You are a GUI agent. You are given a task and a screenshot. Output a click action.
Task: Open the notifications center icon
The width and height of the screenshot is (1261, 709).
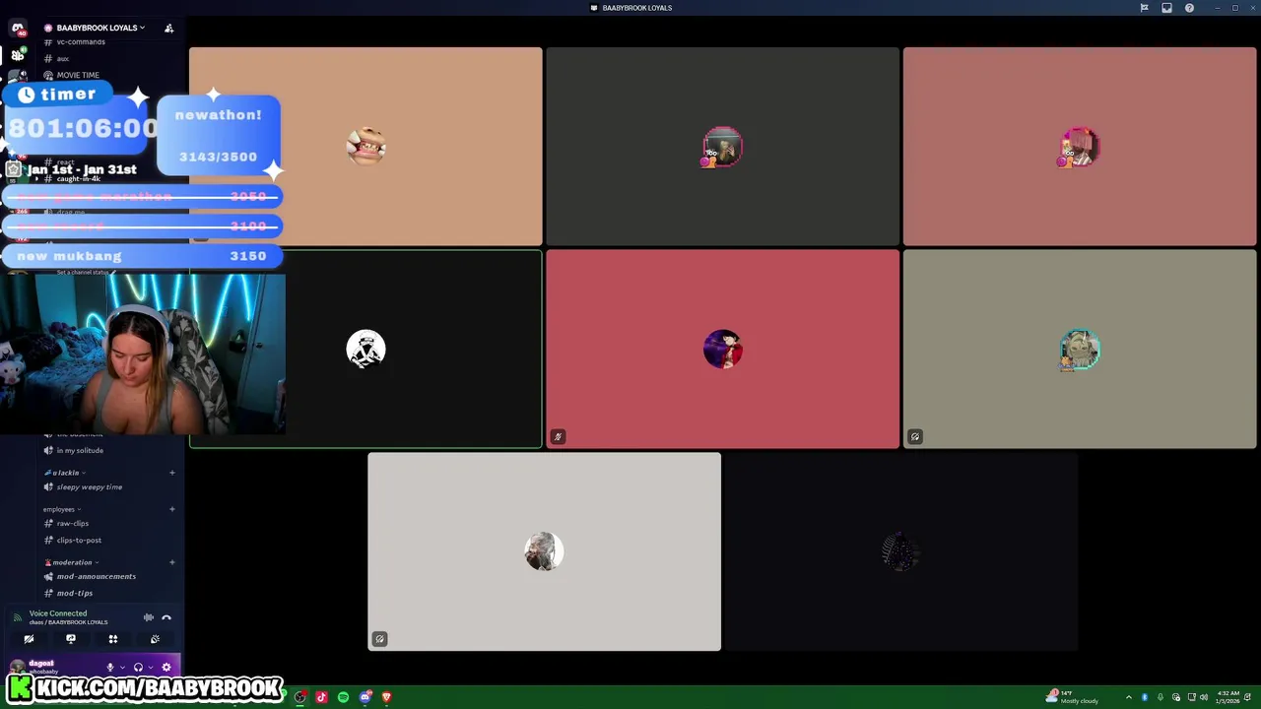click(x=1247, y=697)
